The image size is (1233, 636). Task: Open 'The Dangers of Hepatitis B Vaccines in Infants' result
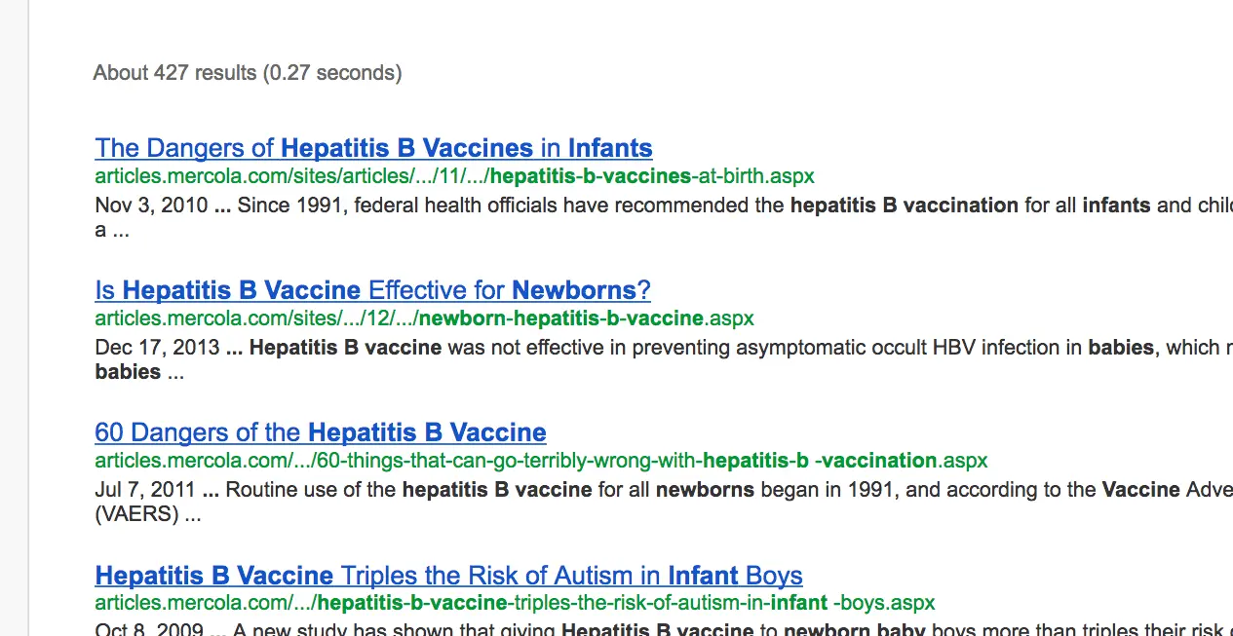[373, 148]
